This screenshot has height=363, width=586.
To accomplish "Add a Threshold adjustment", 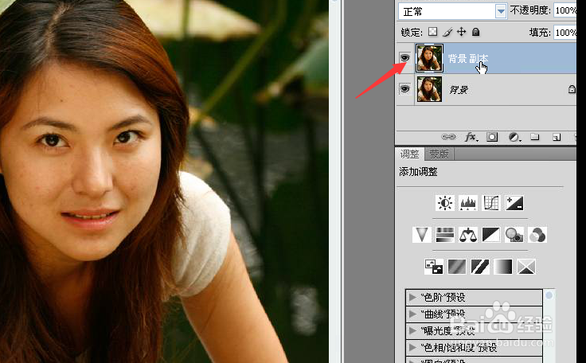I will coord(480,267).
